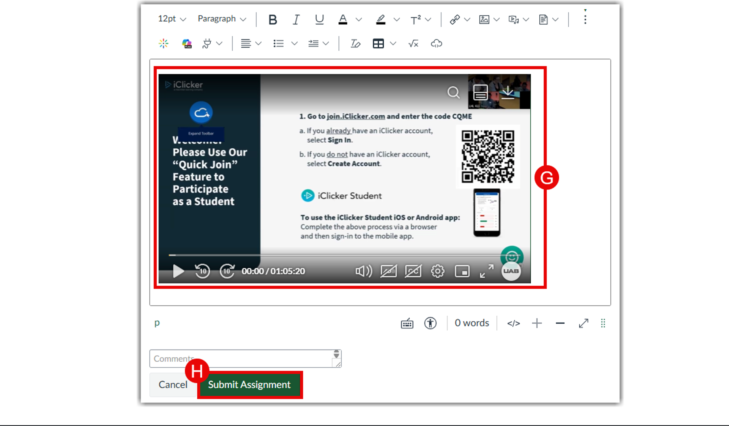Screen dimensions: 729x426
Task: Toggle the video captions CC button
Action: (413, 271)
